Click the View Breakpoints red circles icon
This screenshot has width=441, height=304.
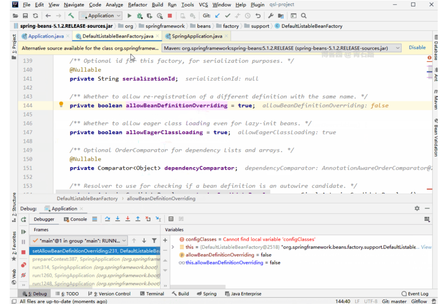[24, 265]
